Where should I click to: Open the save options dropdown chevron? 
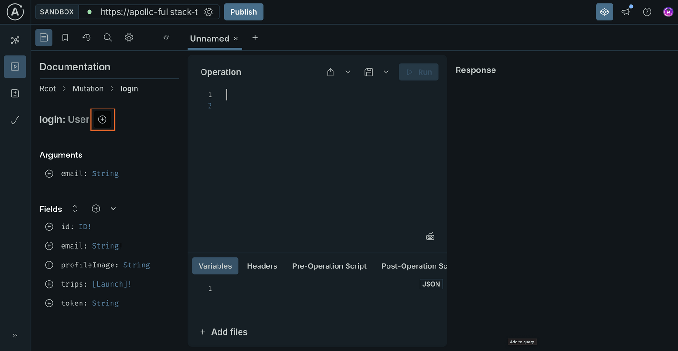[x=386, y=72]
